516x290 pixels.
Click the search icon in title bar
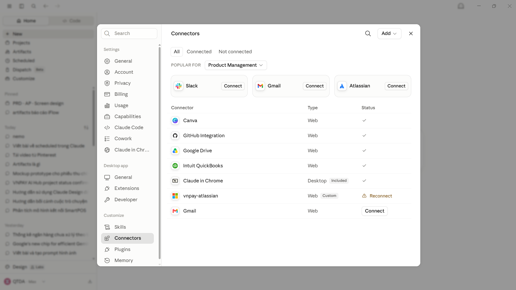point(33,6)
